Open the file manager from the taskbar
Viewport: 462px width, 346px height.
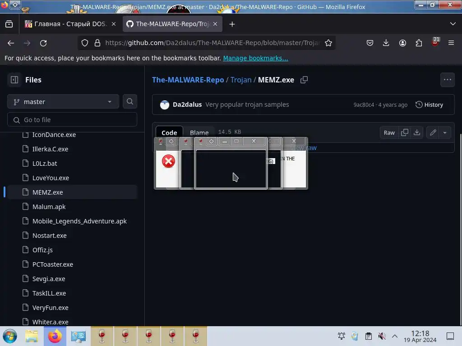pos(32,336)
